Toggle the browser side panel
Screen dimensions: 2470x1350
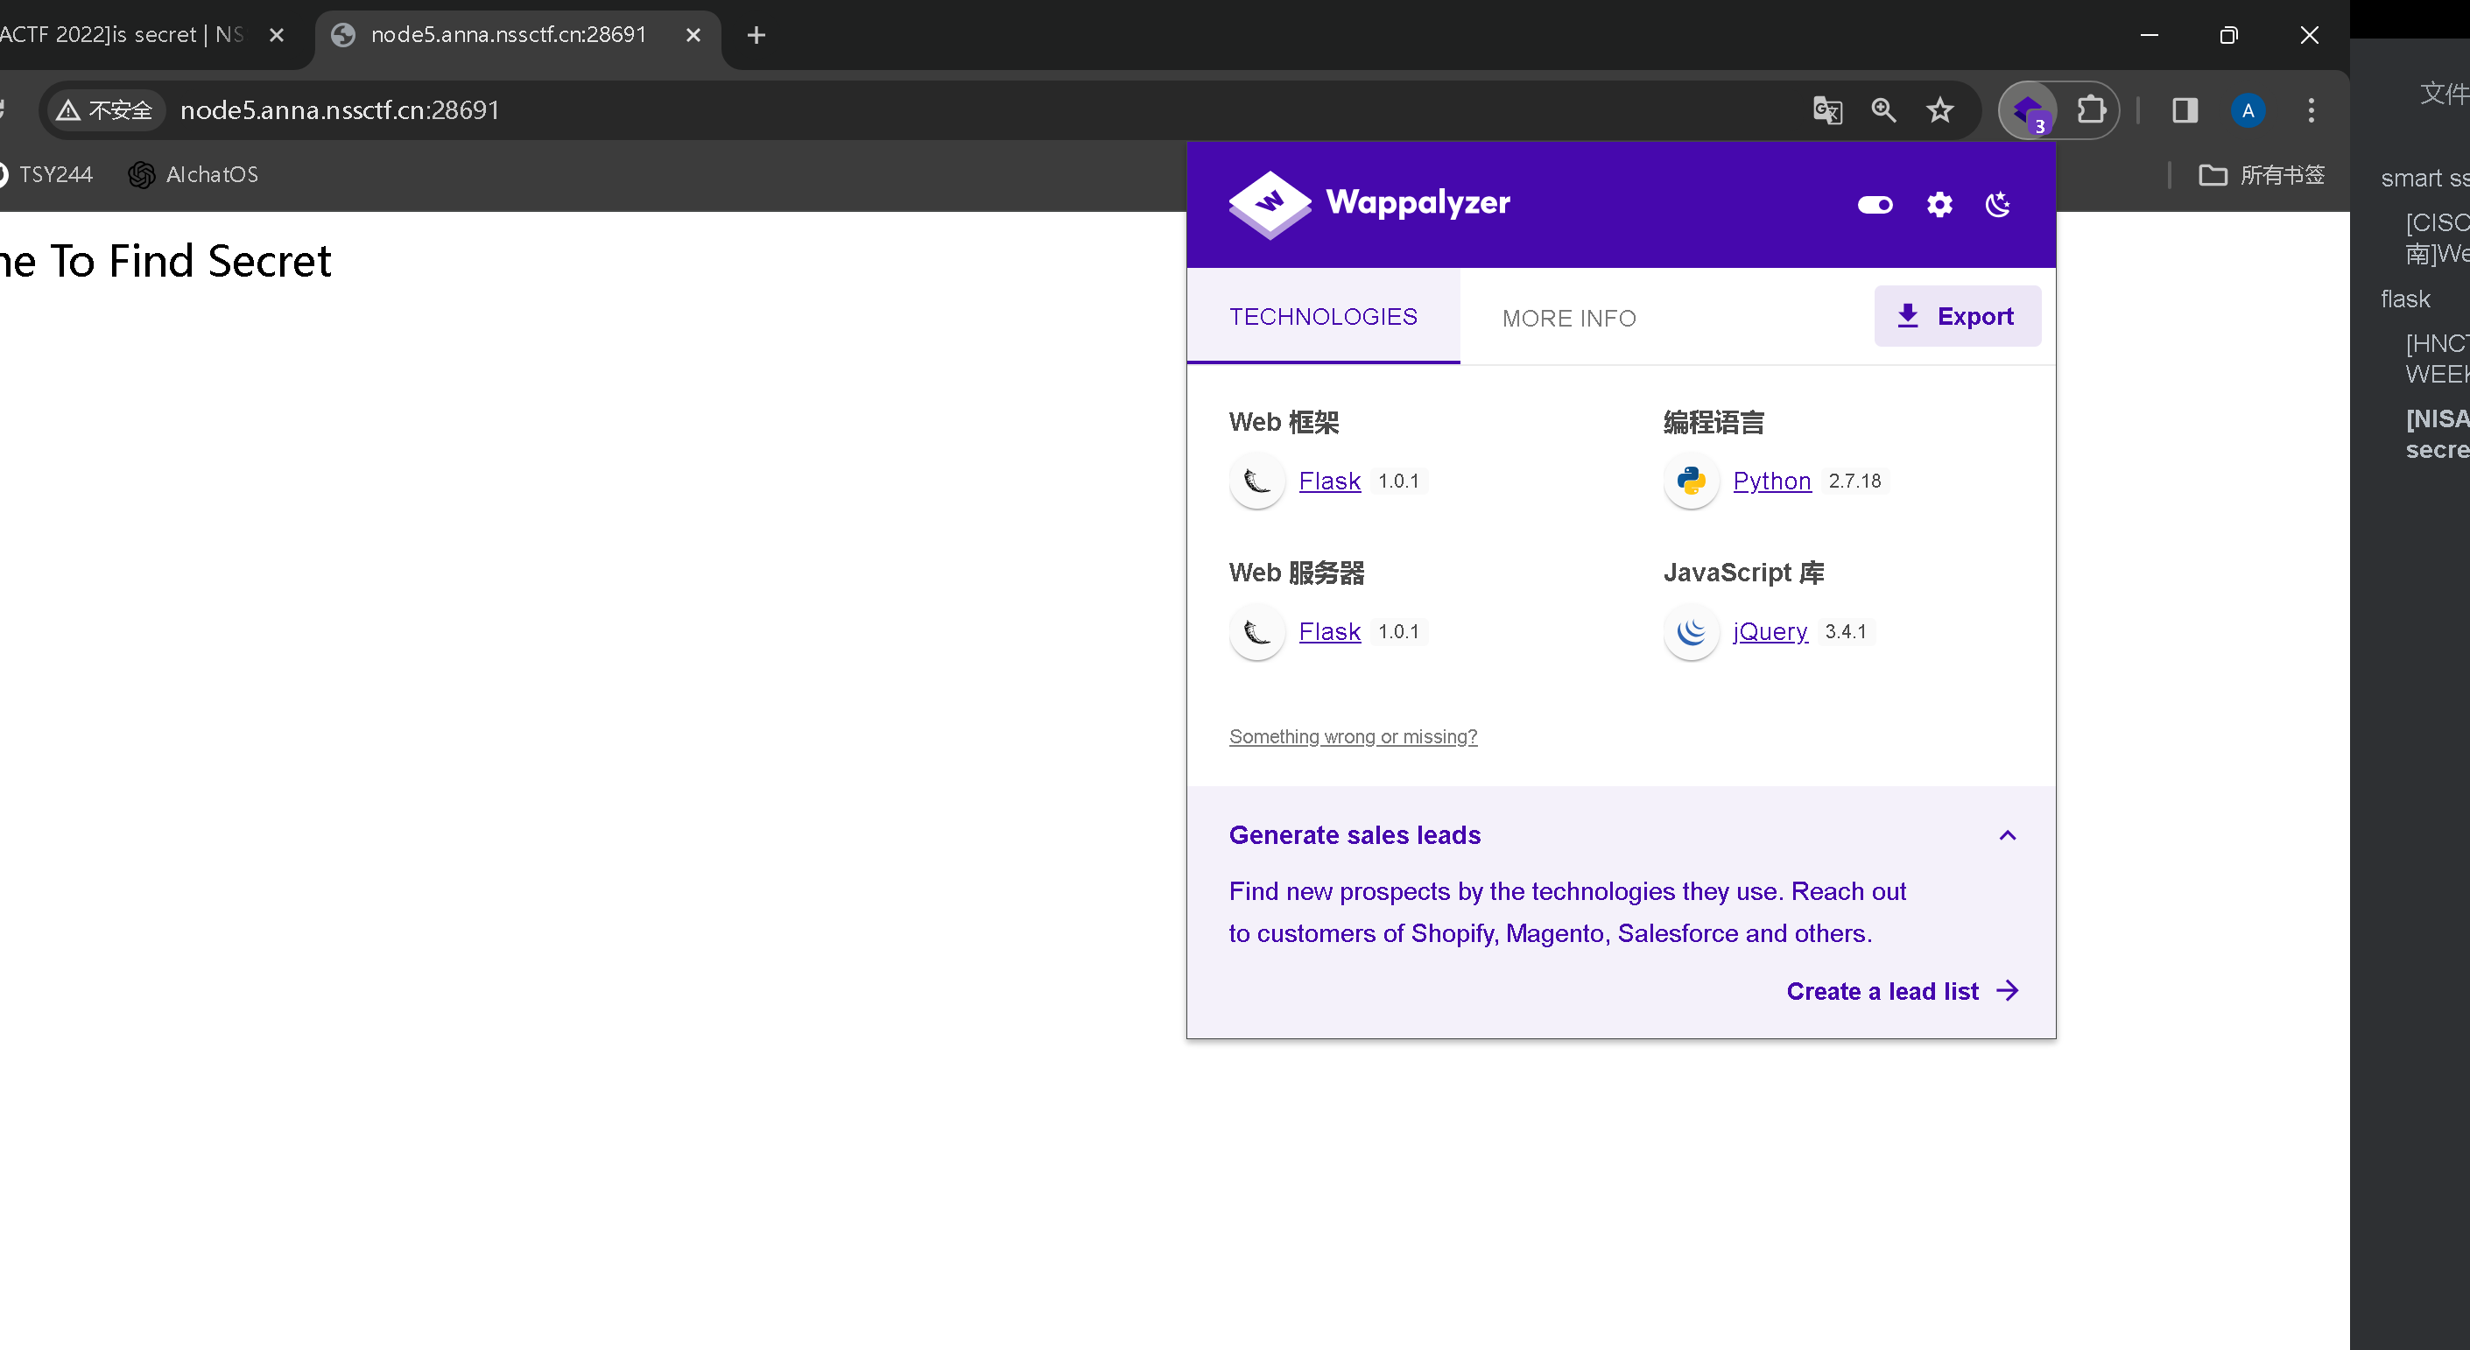point(2185,110)
